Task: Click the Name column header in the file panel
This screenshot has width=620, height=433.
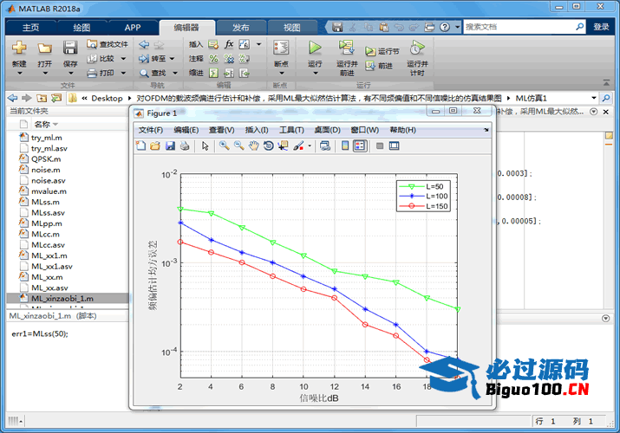Action: 42,125
